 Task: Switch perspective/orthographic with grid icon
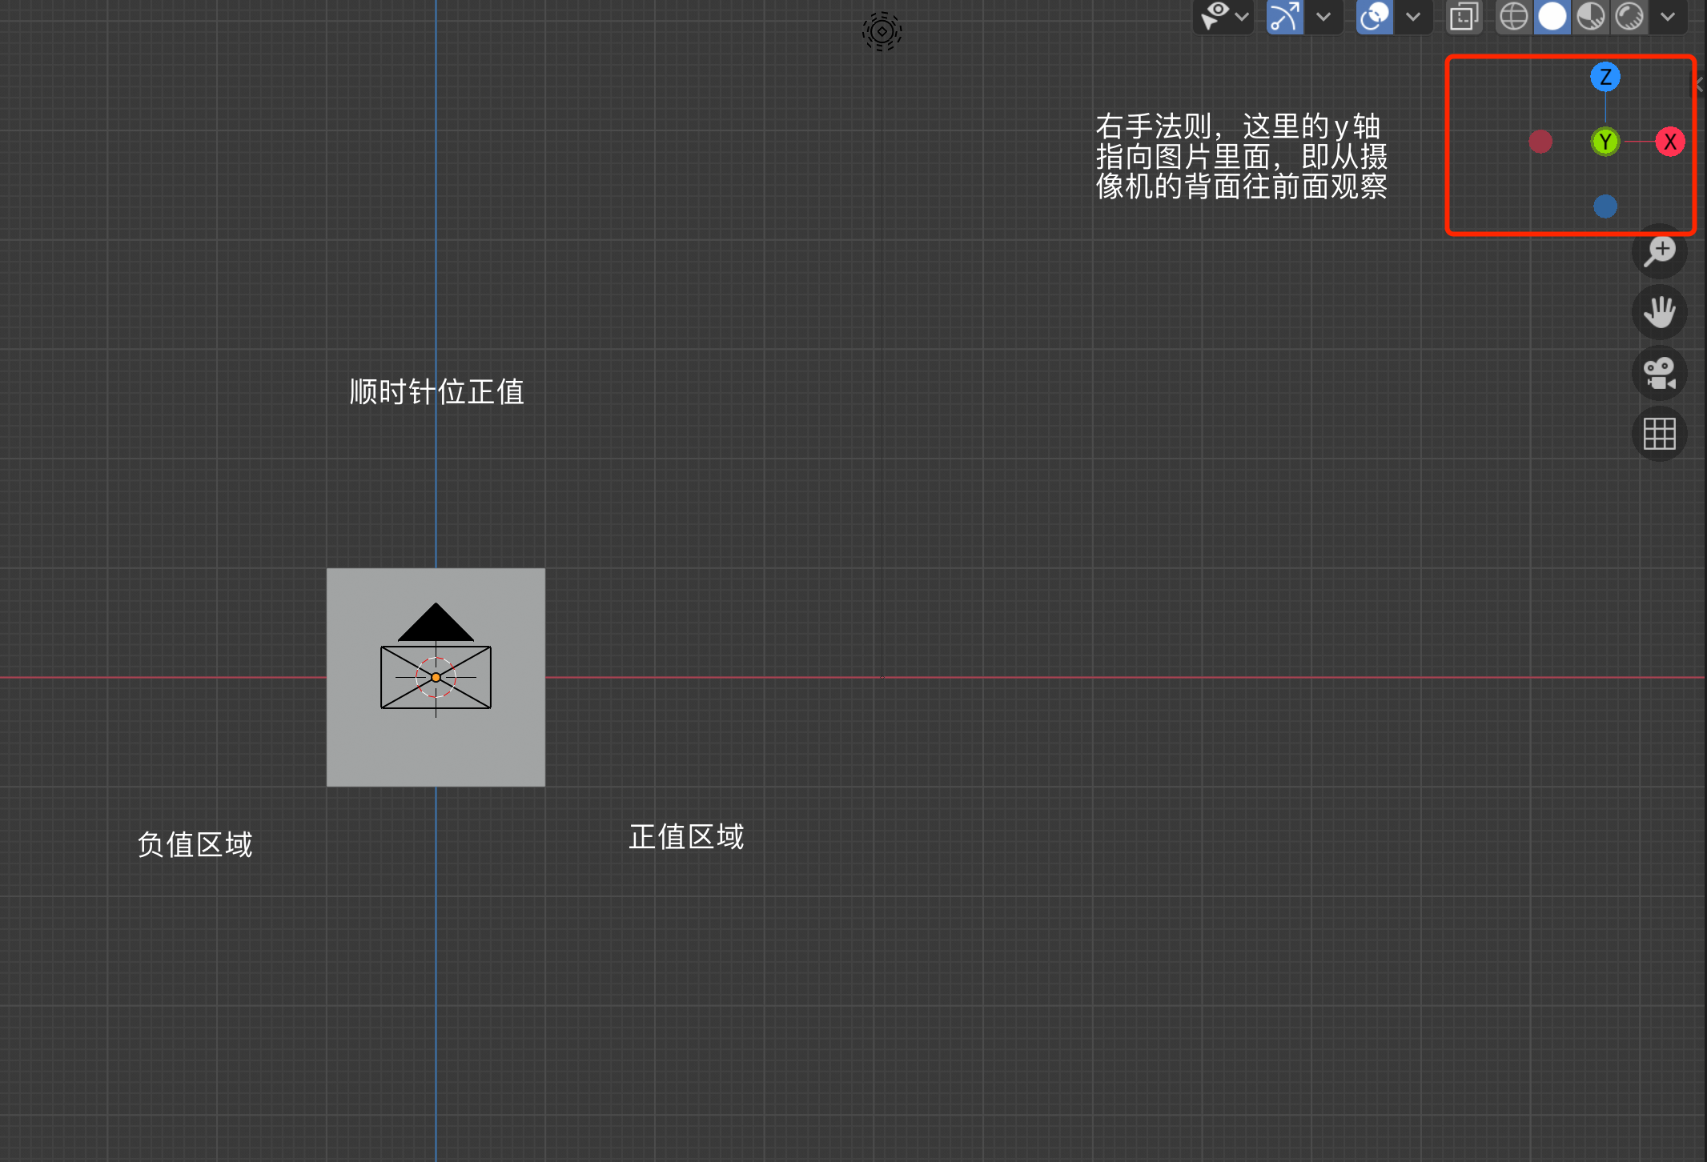(1659, 434)
